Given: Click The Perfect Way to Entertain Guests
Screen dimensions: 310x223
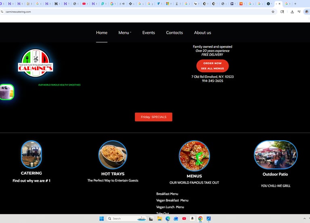Looking at the screenshot, I should tap(113, 181).
